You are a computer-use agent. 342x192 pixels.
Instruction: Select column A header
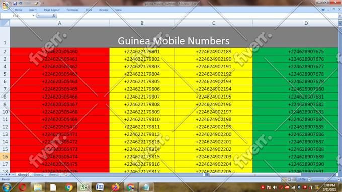tap(59, 23)
